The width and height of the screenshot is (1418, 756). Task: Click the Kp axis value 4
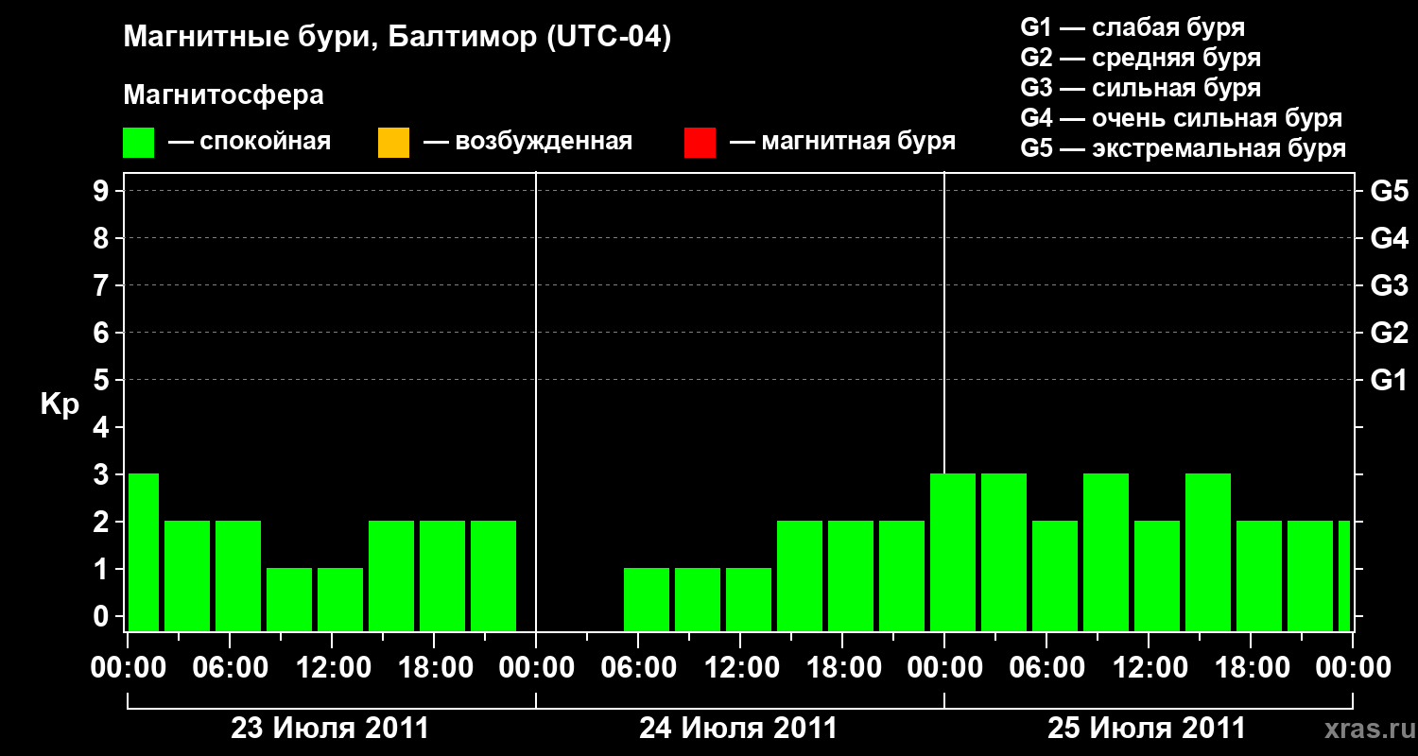(103, 427)
